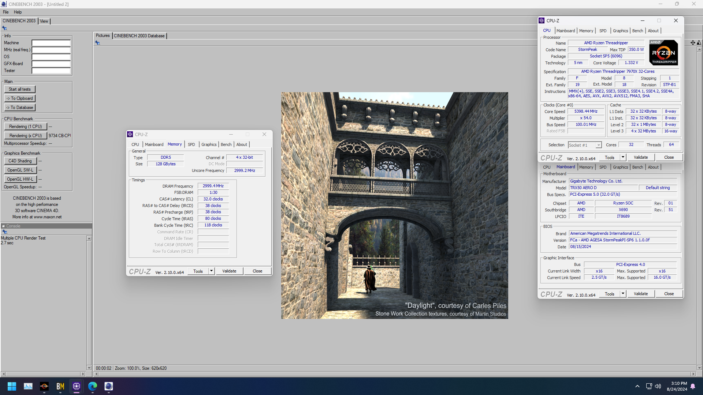Click Tools button in Memory CPU-Z window

click(198, 271)
